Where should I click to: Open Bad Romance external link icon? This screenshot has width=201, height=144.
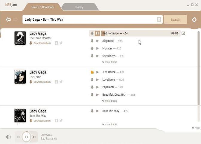(x=183, y=33)
